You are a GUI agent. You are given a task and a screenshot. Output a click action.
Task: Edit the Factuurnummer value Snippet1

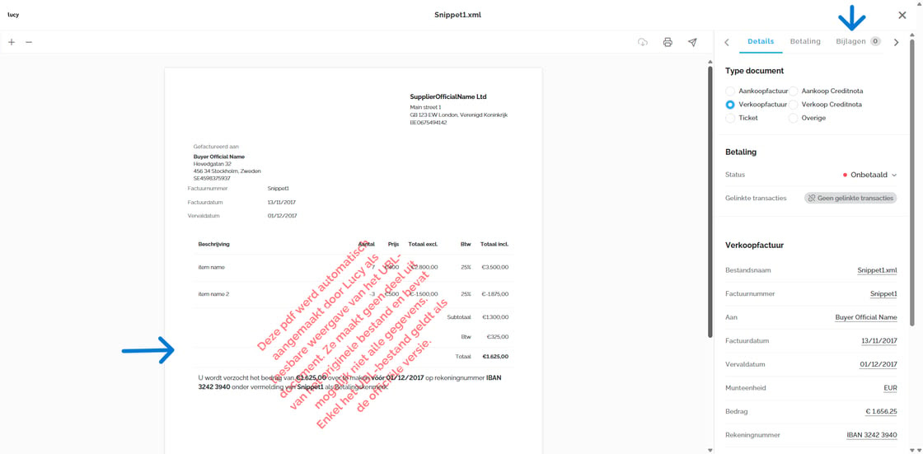(883, 294)
